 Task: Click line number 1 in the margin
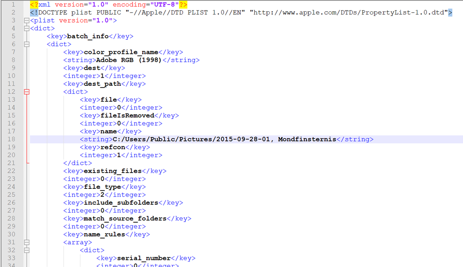[x=14, y=5]
